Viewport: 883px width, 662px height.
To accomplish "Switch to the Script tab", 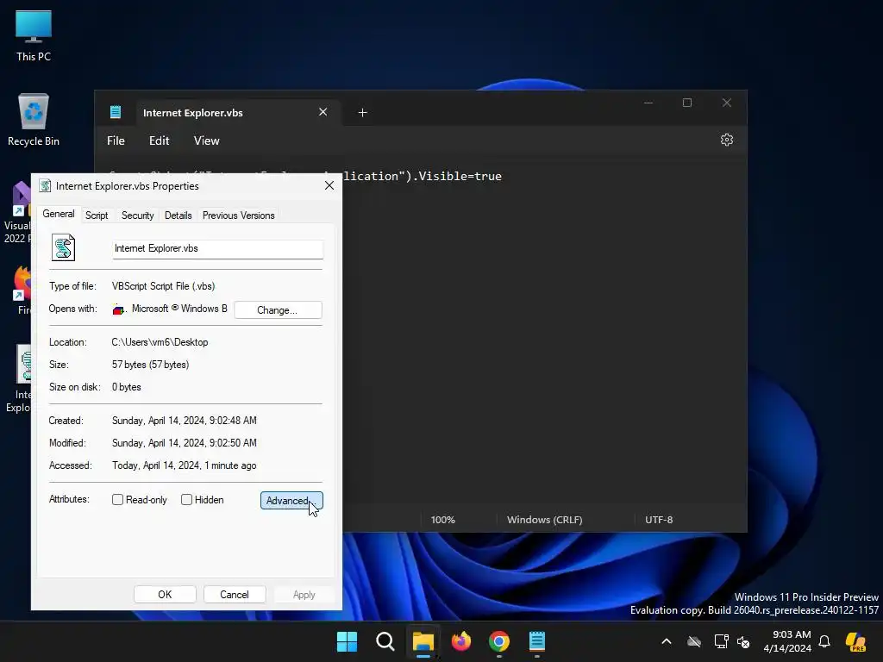I will 97,215.
